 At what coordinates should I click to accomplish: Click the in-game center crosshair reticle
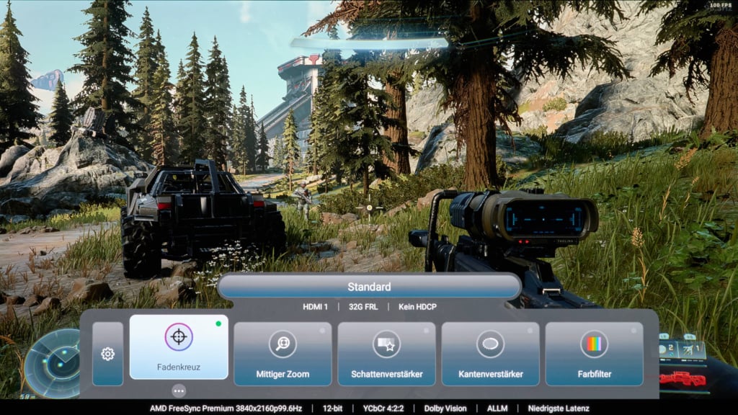coord(370,207)
